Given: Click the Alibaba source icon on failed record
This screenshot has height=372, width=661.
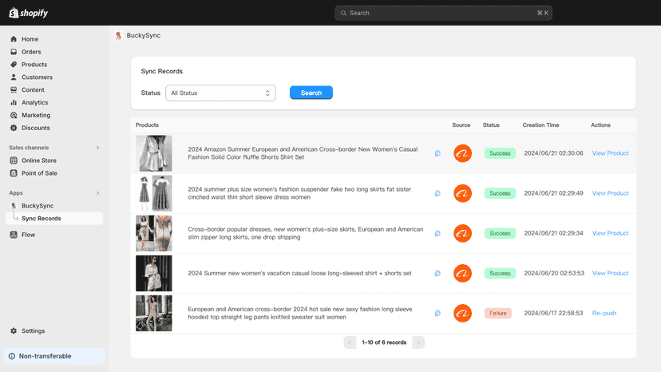Looking at the screenshot, I should pos(462,313).
